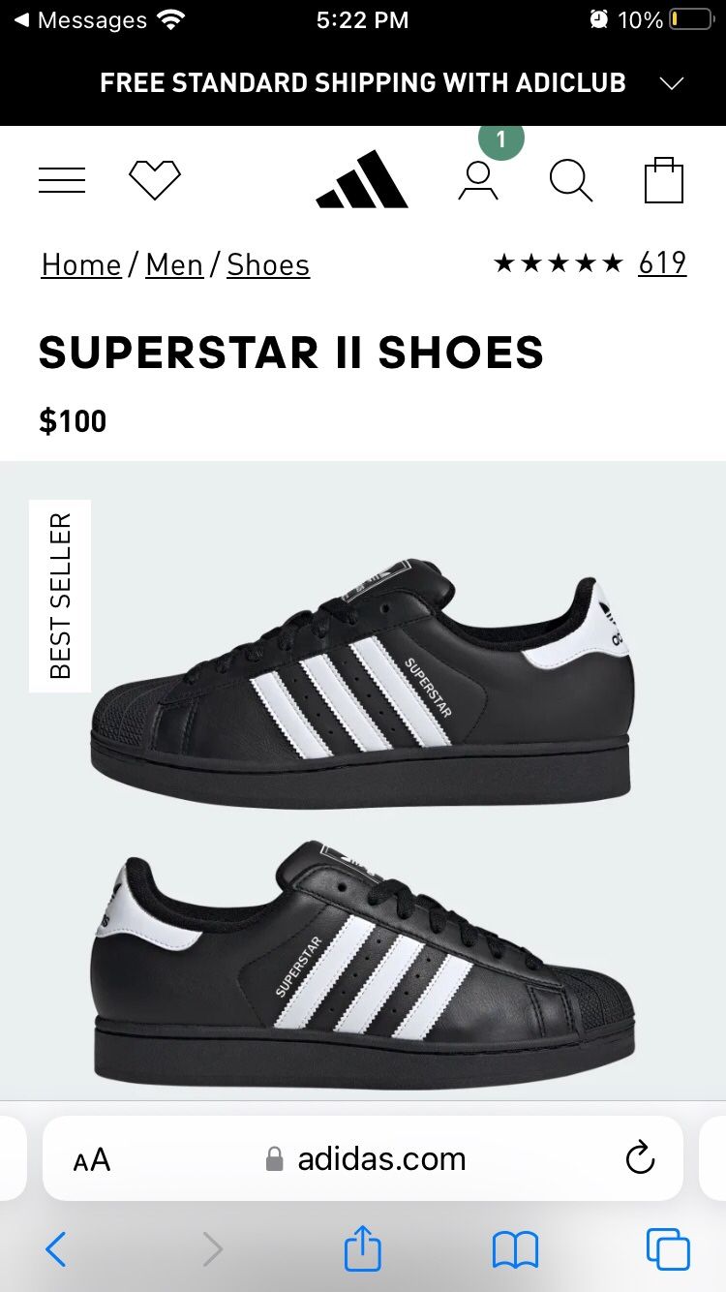
Task: Return to Messages app via back arrow
Action: pyautogui.click(x=79, y=19)
